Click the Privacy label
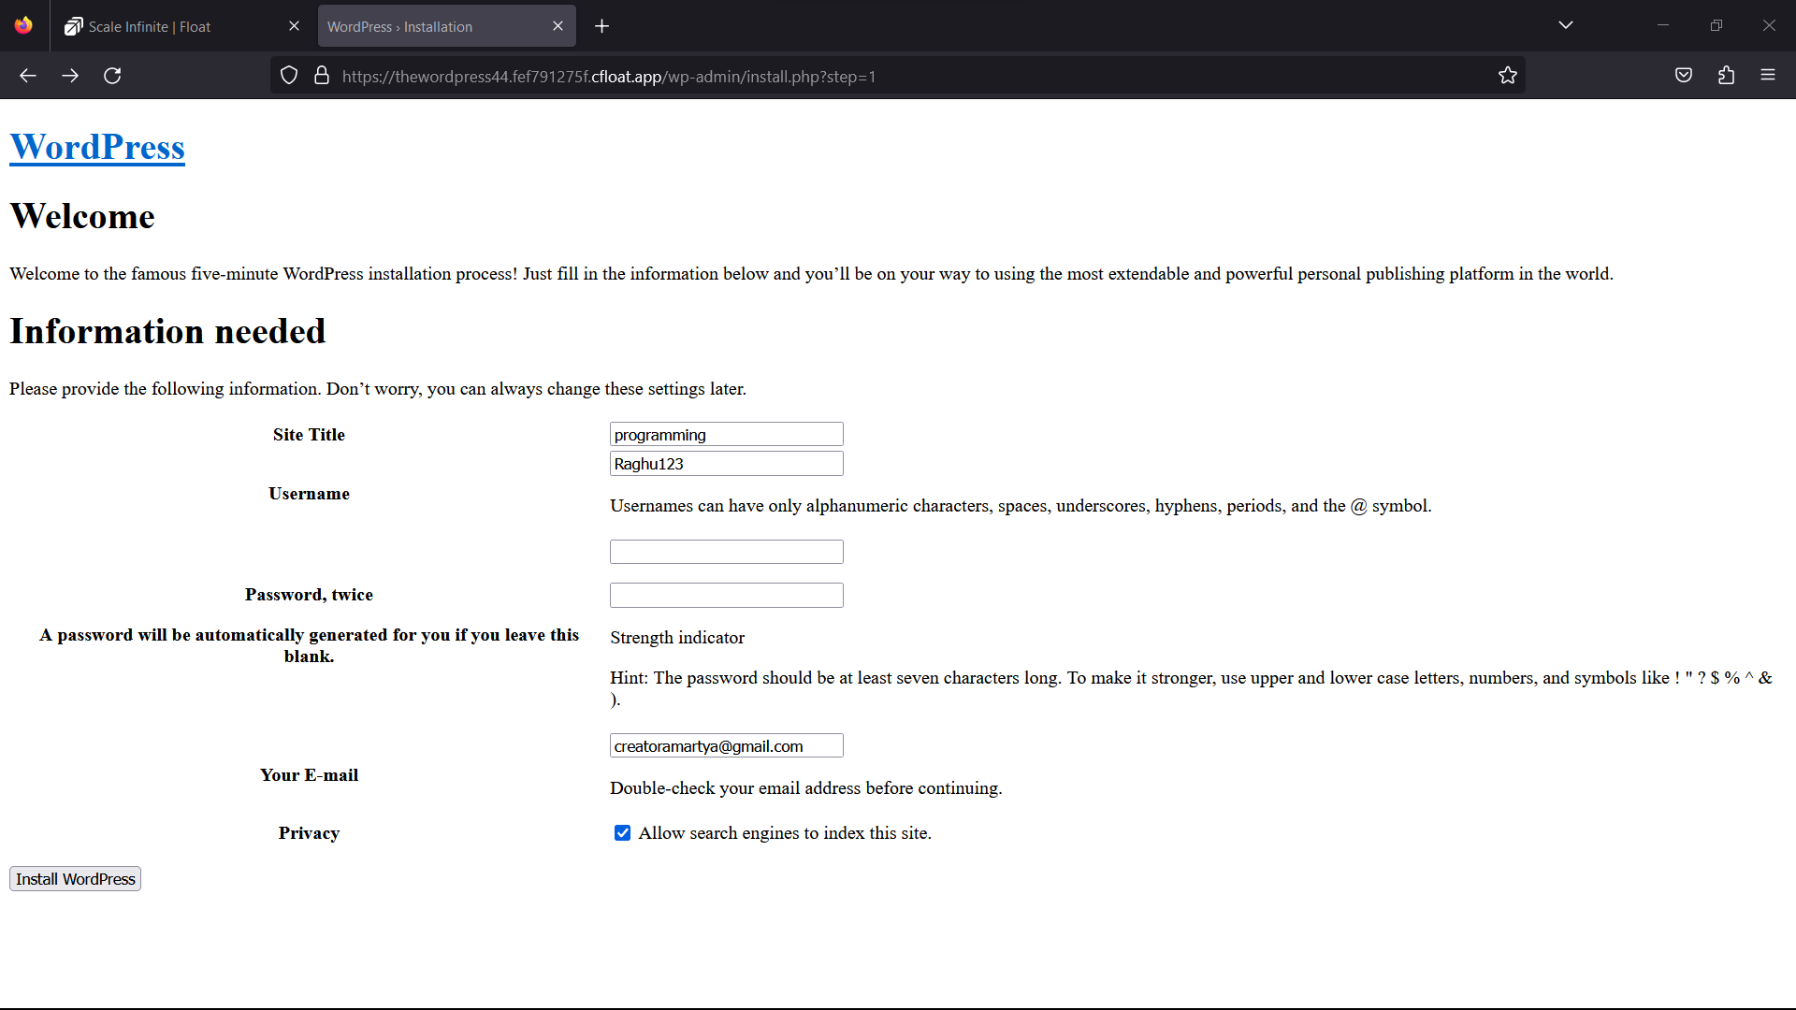The width and height of the screenshot is (1796, 1010). [309, 833]
